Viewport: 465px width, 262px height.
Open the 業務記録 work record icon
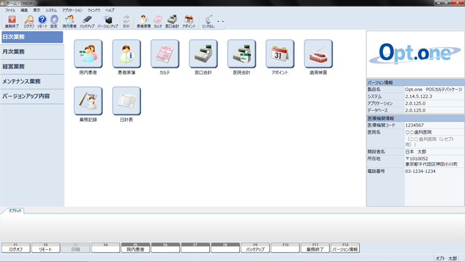pyautogui.click(x=88, y=101)
